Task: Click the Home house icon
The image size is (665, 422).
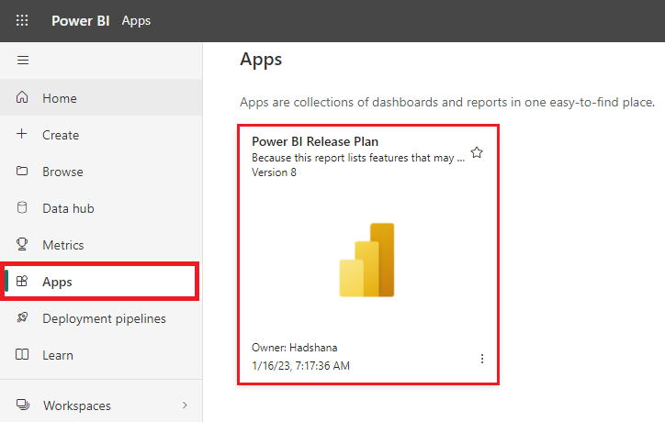Action: tap(22, 97)
